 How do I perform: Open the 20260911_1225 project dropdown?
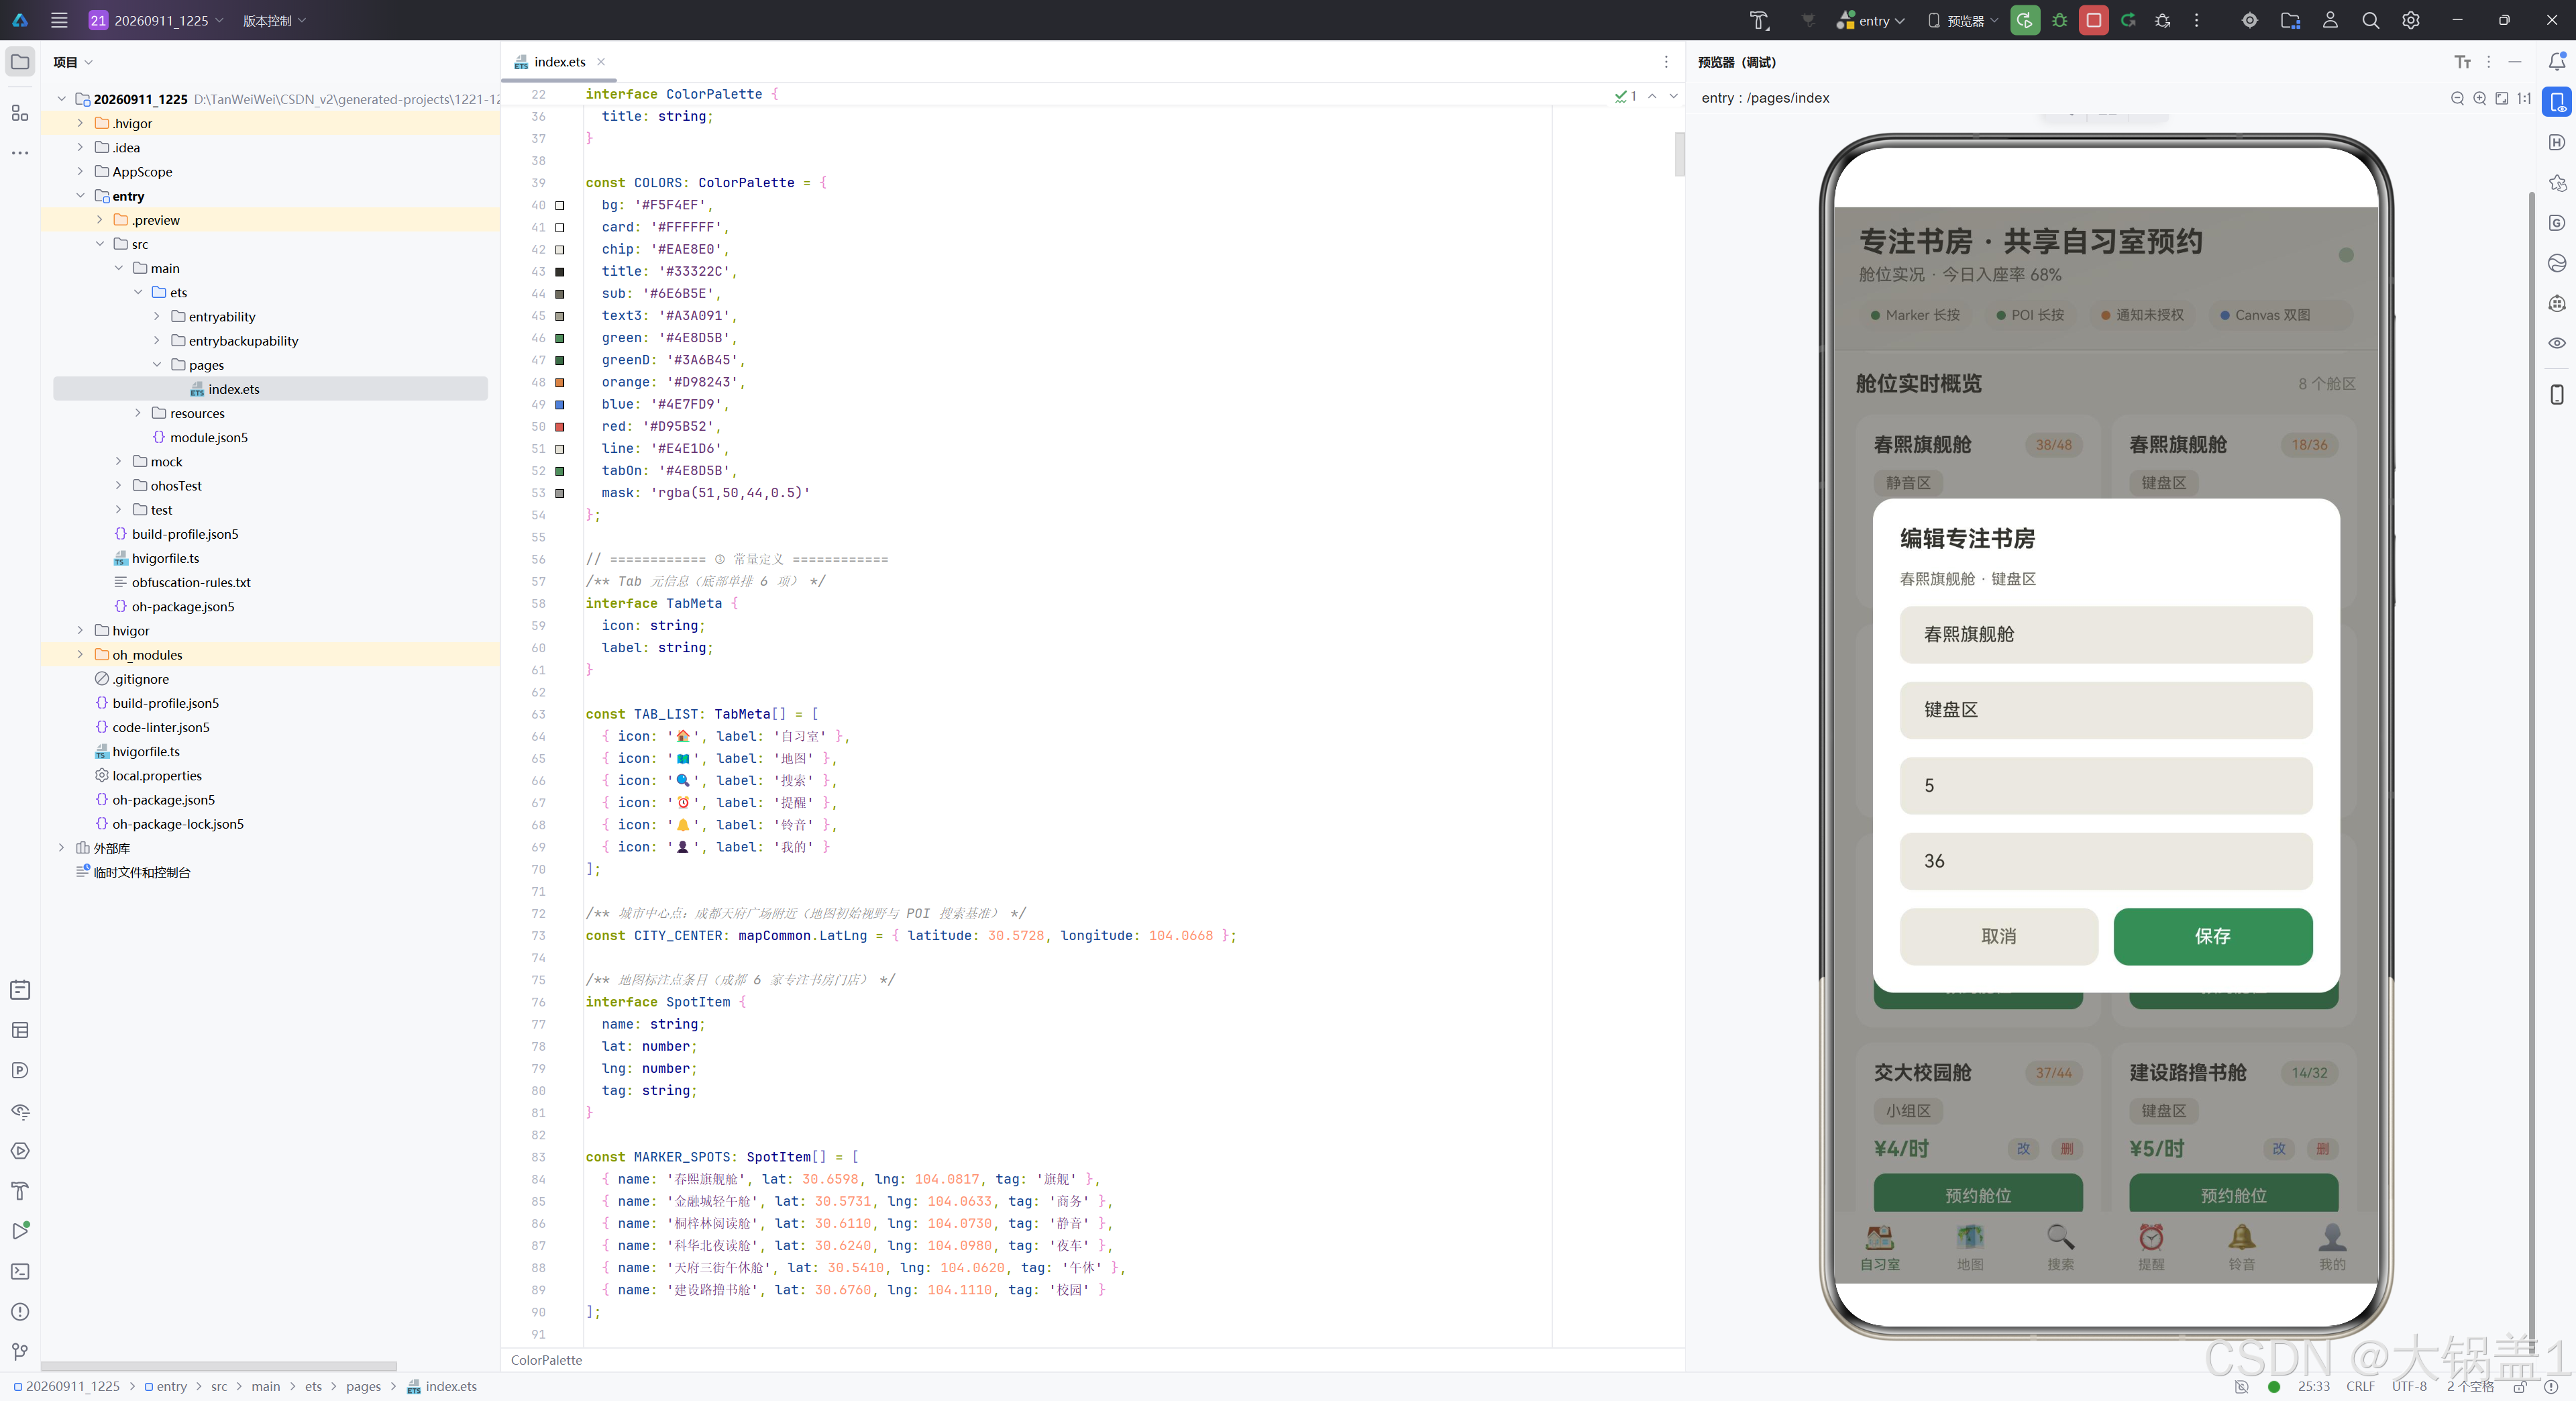click(x=156, y=20)
